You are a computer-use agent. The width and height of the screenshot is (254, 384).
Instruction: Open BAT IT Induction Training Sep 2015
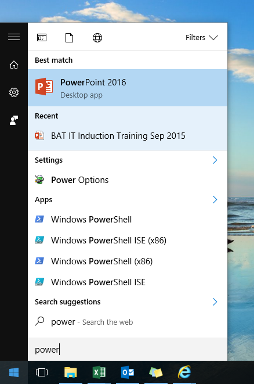click(x=128, y=136)
